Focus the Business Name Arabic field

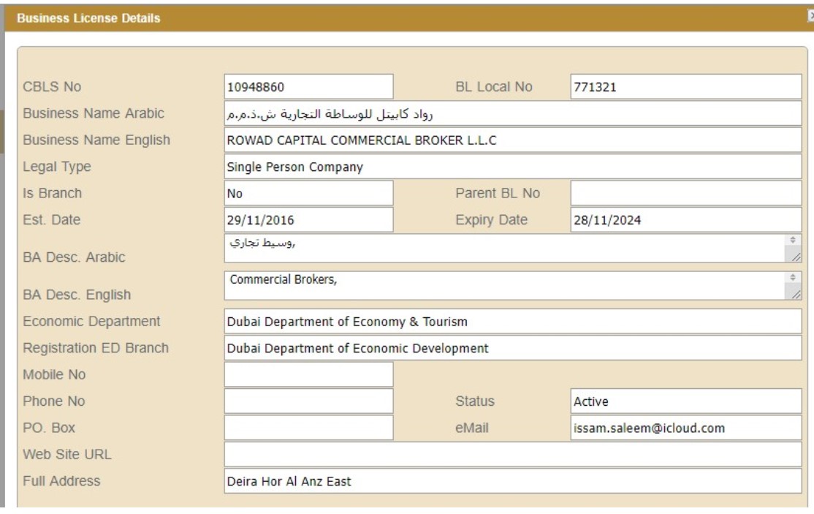point(513,113)
